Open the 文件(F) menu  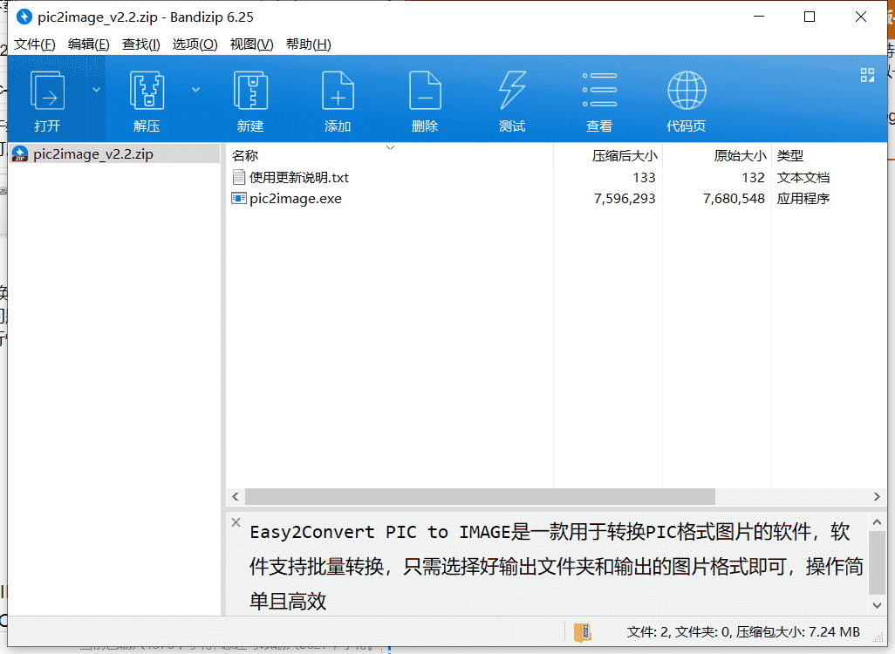pos(35,44)
